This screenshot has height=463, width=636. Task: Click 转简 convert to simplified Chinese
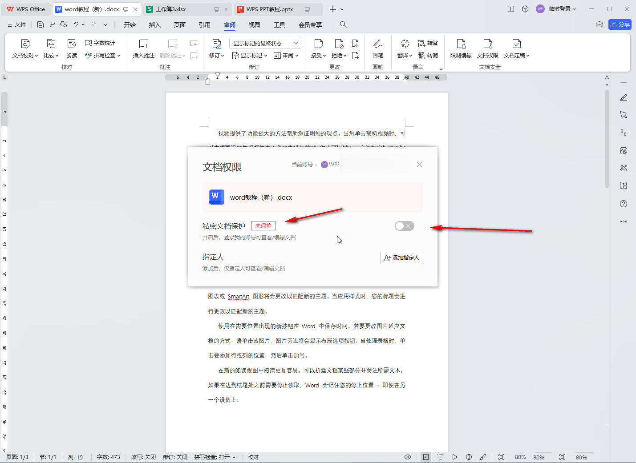(428, 56)
